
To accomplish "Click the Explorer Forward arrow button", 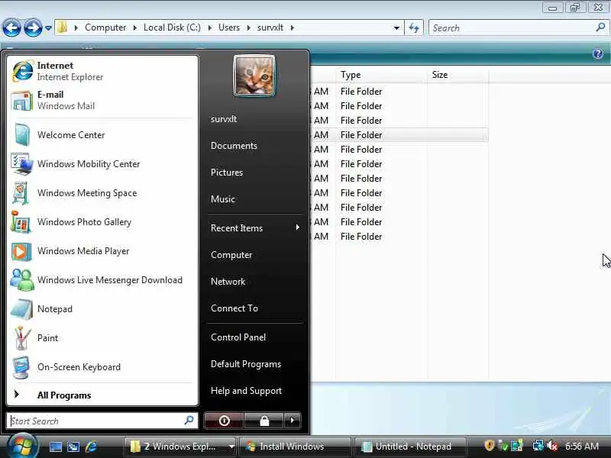I will click(x=33, y=28).
